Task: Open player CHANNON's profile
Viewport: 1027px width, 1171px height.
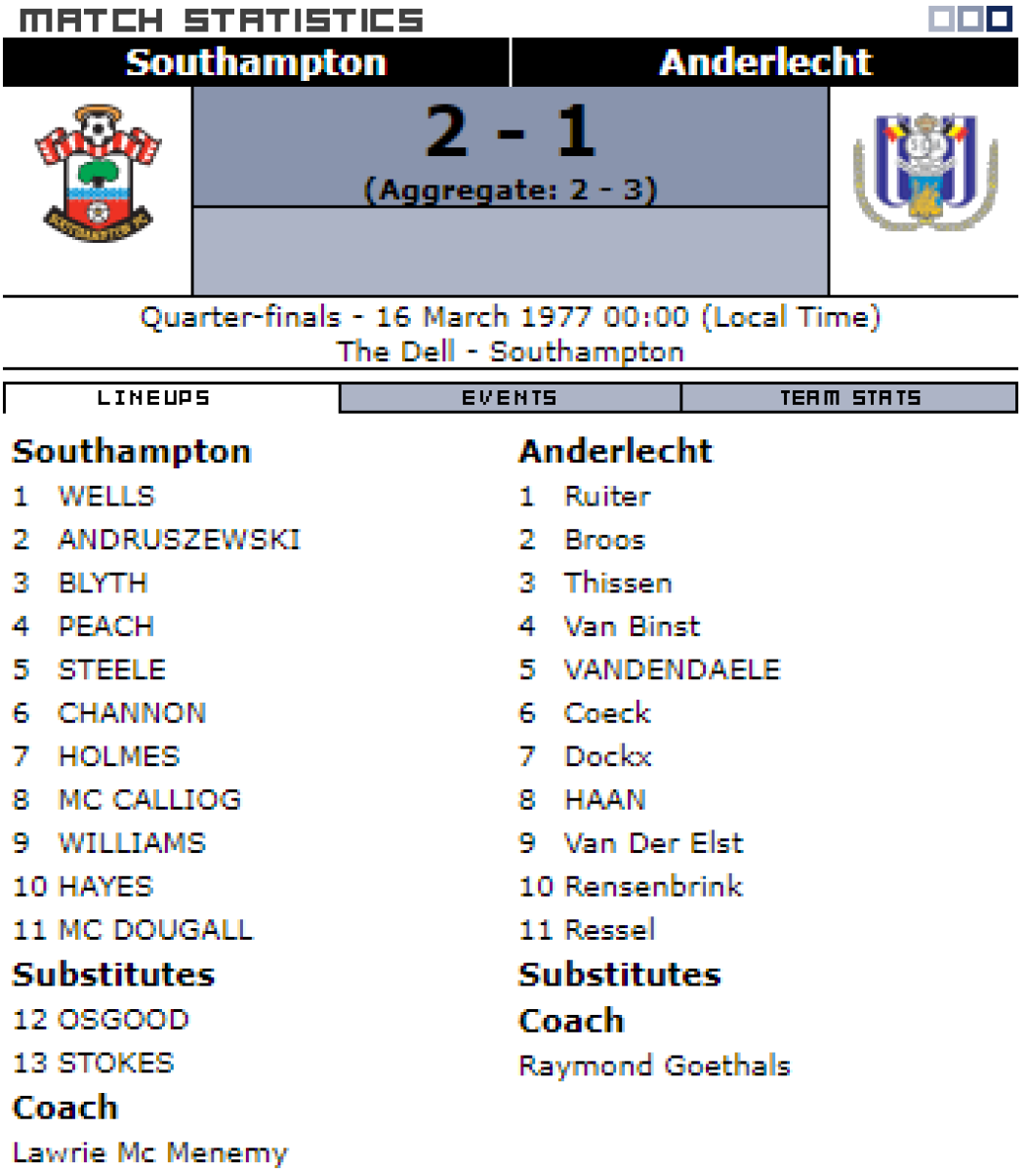Action: [132, 713]
